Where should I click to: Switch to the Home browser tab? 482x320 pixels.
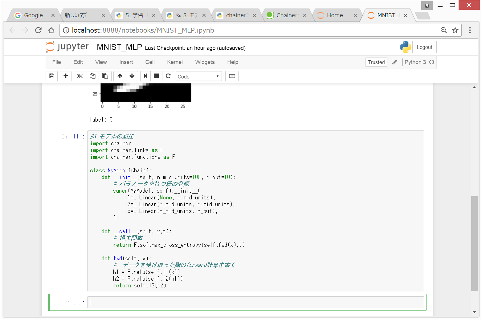click(335, 15)
